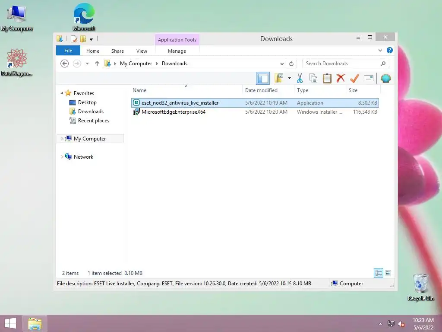This screenshot has width=442, height=332.
Task: Open address bar history dropdown
Action: tap(281, 64)
